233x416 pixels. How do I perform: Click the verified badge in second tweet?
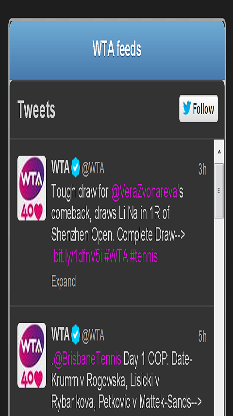[76, 335]
